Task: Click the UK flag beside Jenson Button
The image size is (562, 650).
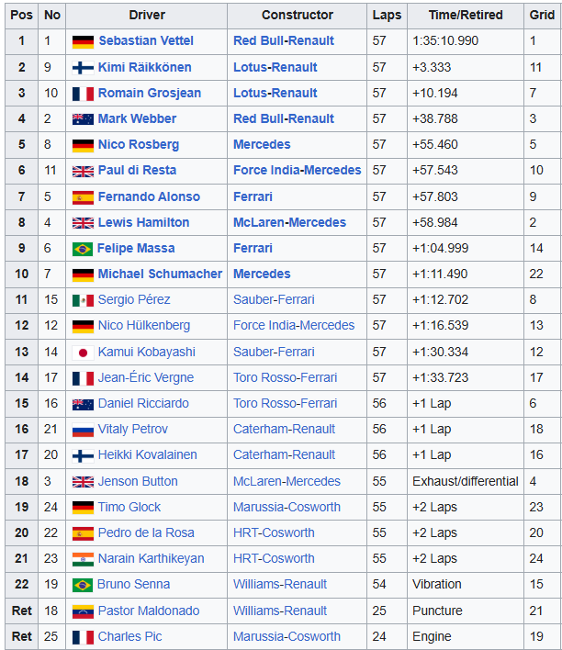Action: pos(83,481)
